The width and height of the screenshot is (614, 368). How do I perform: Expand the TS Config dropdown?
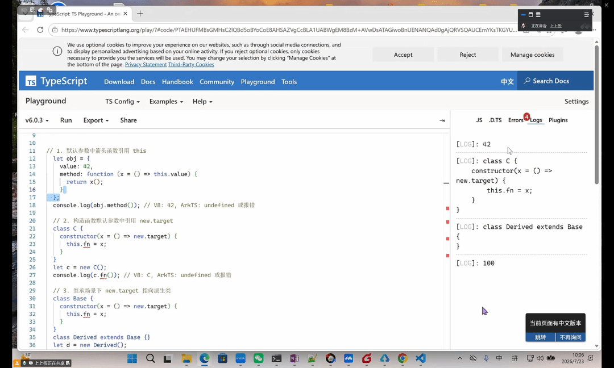click(x=122, y=101)
